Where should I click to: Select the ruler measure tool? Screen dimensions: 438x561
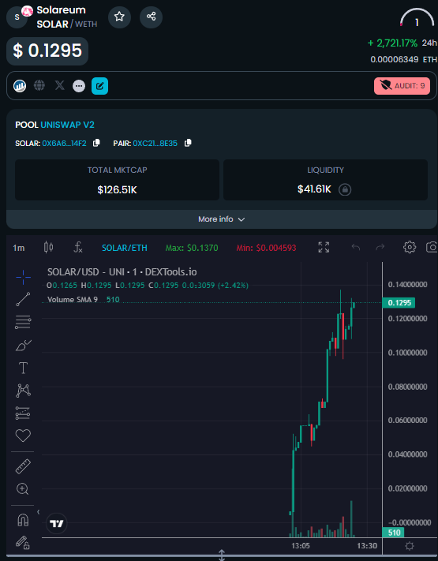pyautogui.click(x=23, y=466)
